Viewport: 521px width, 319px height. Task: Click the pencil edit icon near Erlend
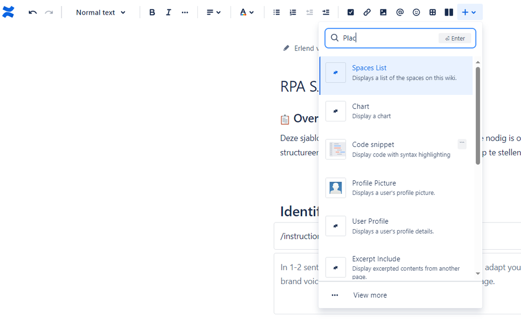(286, 48)
